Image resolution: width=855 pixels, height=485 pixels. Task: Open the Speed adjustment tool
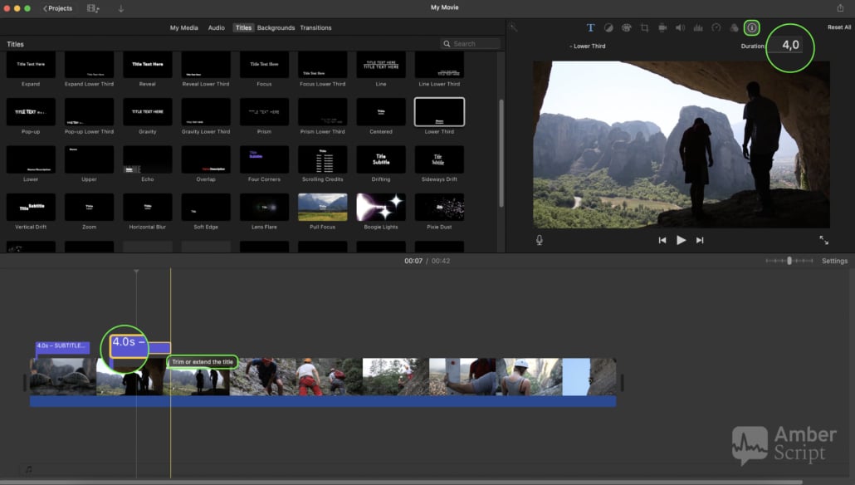716,27
